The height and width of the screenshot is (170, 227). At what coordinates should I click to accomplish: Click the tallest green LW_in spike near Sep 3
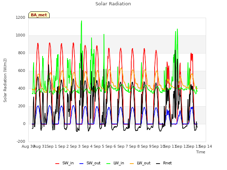coord(82,21)
